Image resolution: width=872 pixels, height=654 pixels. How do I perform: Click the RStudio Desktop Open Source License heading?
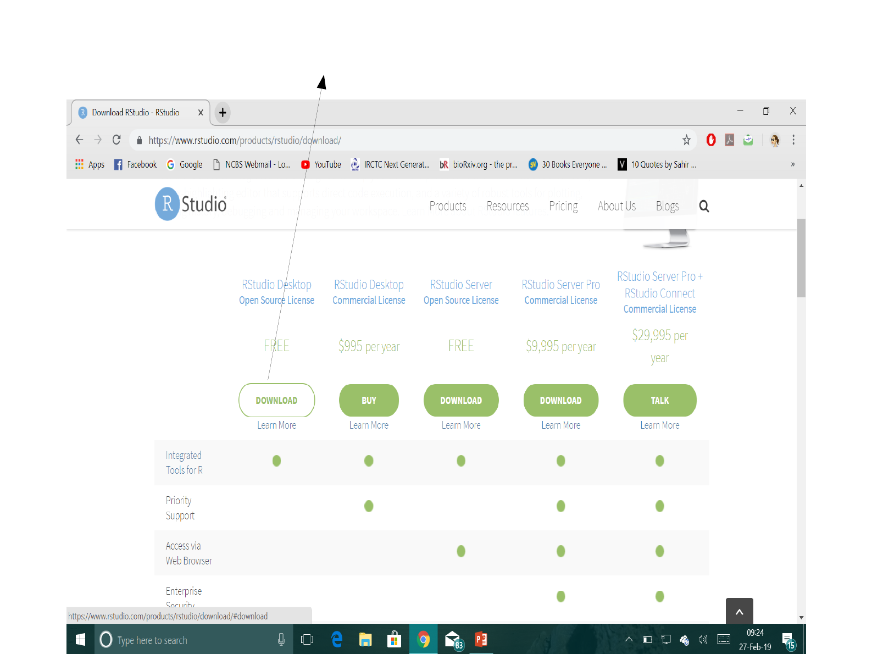[276, 292]
